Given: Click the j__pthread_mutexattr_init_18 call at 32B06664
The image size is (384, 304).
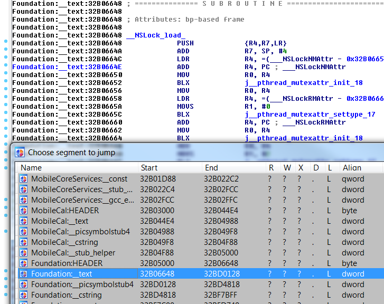Looking at the screenshot, I should pos(304,138).
